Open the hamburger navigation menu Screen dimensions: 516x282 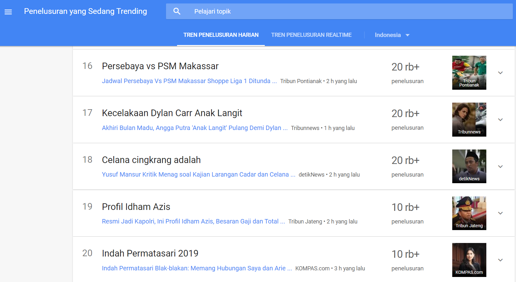click(x=8, y=12)
